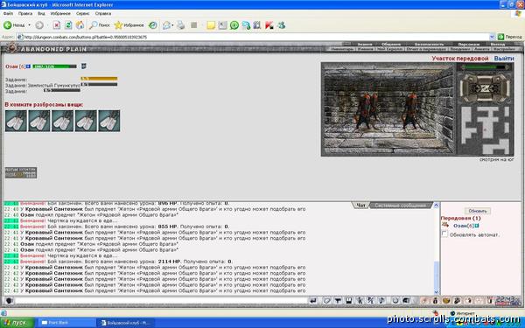Click the Обновить button
The height and width of the screenshot is (328, 525).
[x=478, y=211]
